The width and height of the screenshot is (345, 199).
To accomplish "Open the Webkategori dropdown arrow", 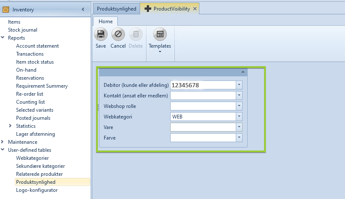I will 239,117.
